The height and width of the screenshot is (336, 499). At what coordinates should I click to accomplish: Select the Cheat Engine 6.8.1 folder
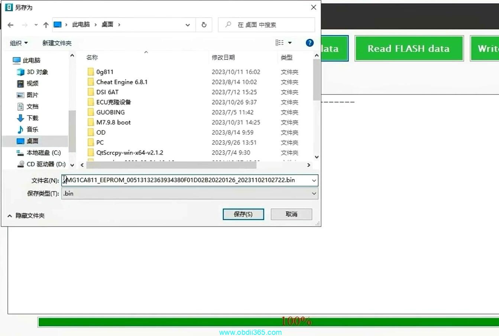click(x=118, y=82)
